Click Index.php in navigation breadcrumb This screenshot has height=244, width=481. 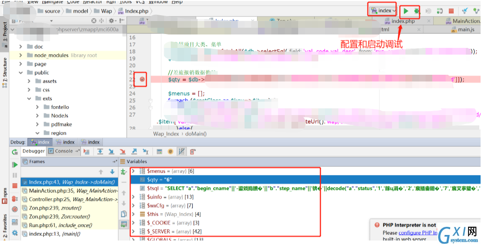point(133,11)
